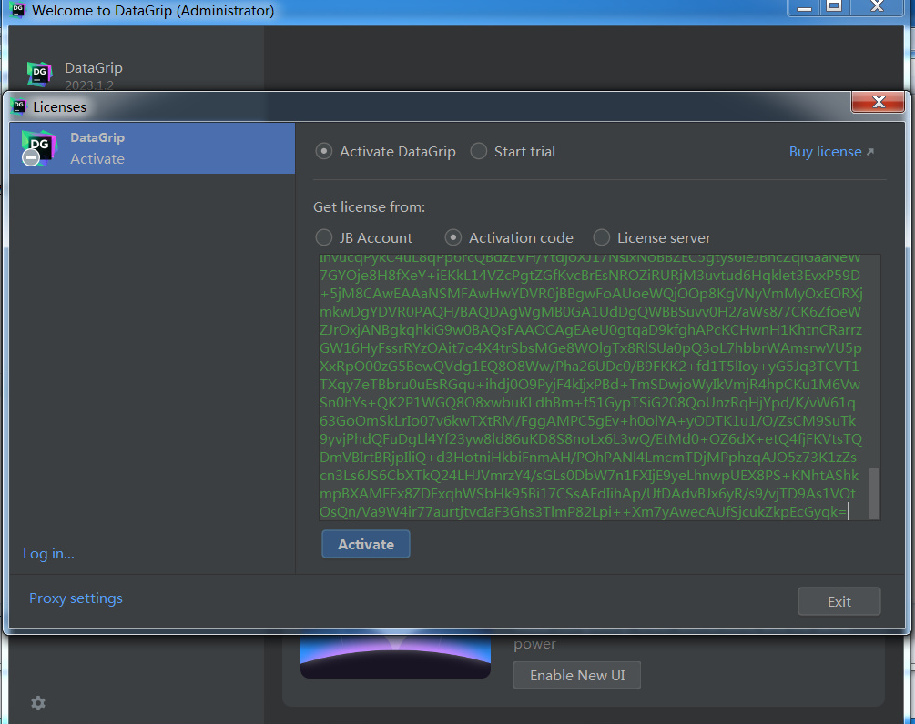Select the Activation code radio option
The height and width of the screenshot is (724, 915).
[x=509, y=237]
